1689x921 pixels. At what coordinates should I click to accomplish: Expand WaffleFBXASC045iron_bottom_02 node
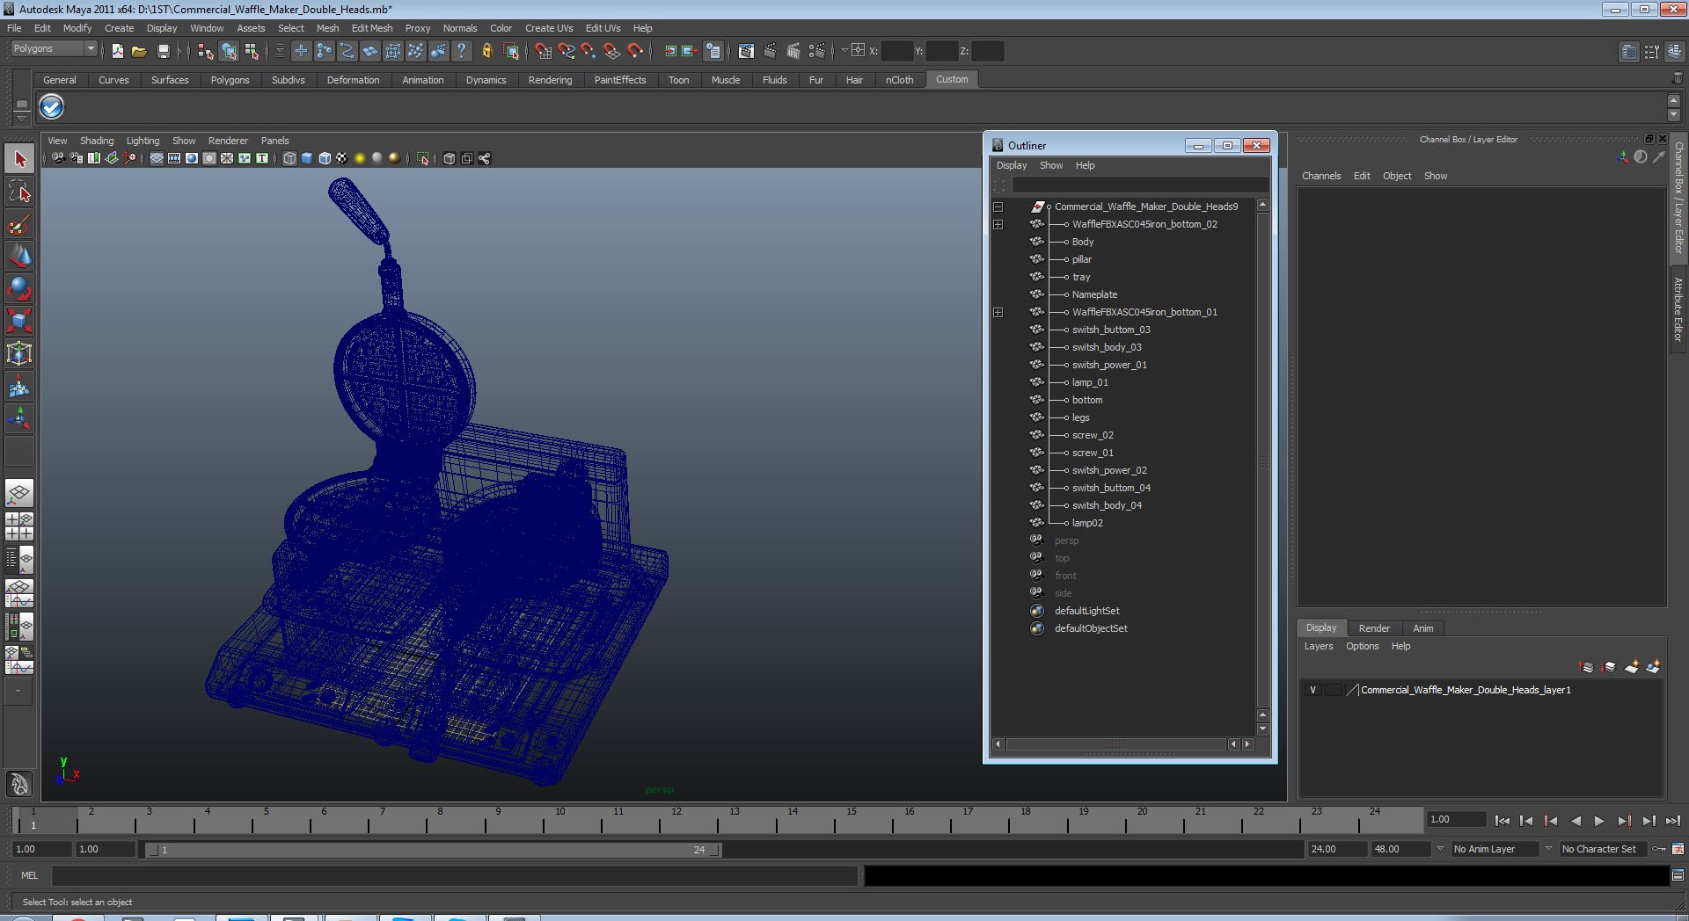coord(998,225)
